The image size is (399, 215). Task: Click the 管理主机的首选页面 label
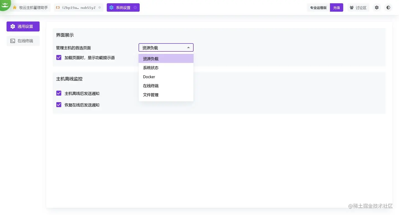pos(73,48)
